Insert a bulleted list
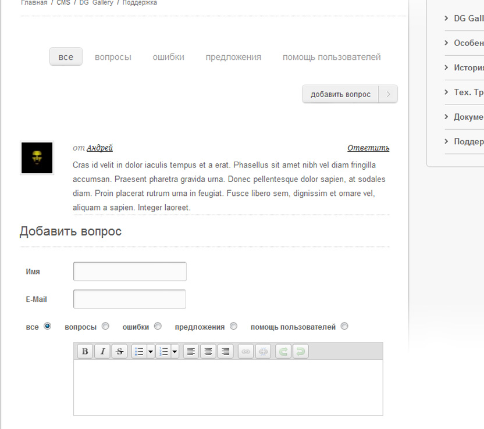This screenshot has height=429, width=484. 139,351
